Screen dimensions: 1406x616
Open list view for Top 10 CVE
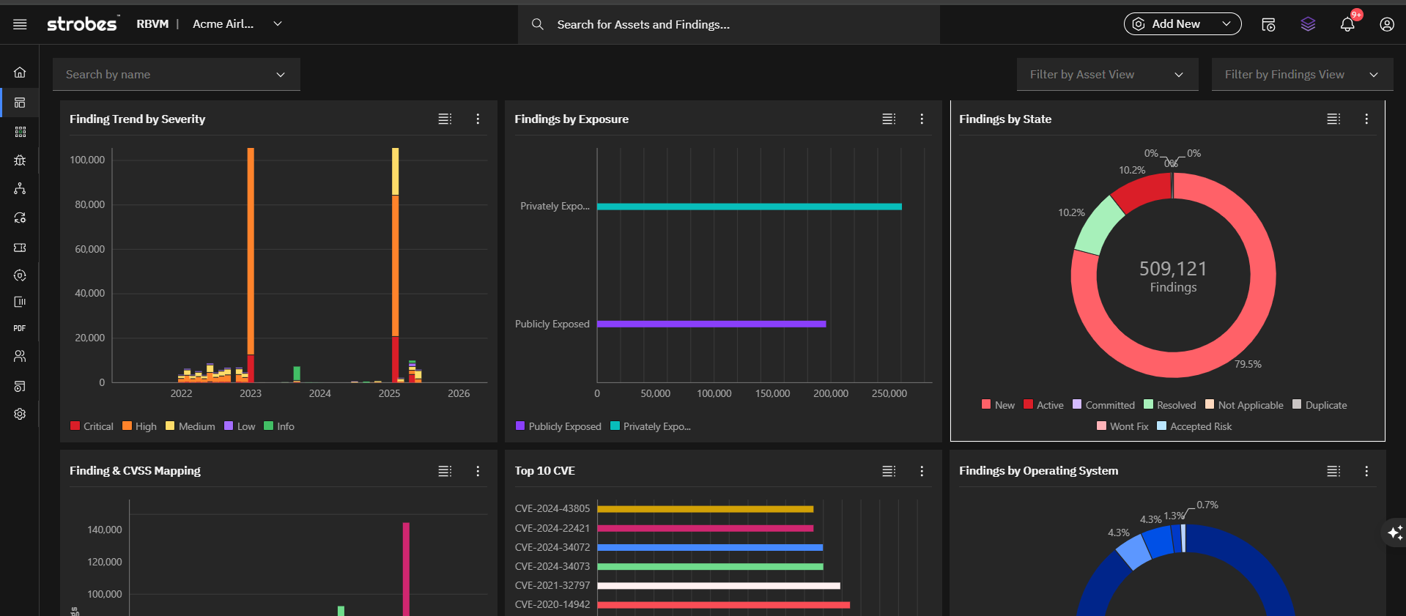889,471
